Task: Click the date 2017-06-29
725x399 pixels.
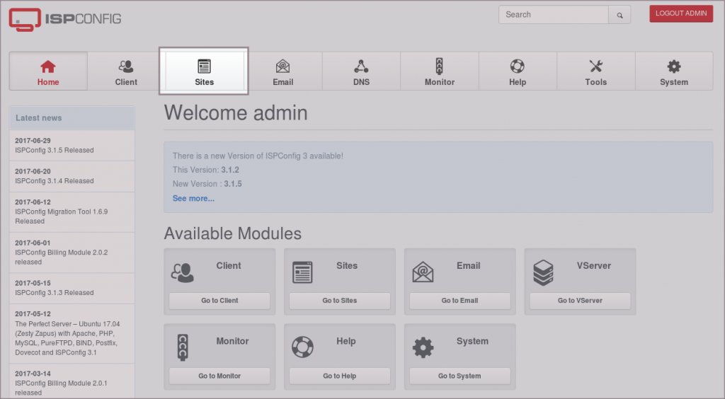Action: click(x=33, y=141)
